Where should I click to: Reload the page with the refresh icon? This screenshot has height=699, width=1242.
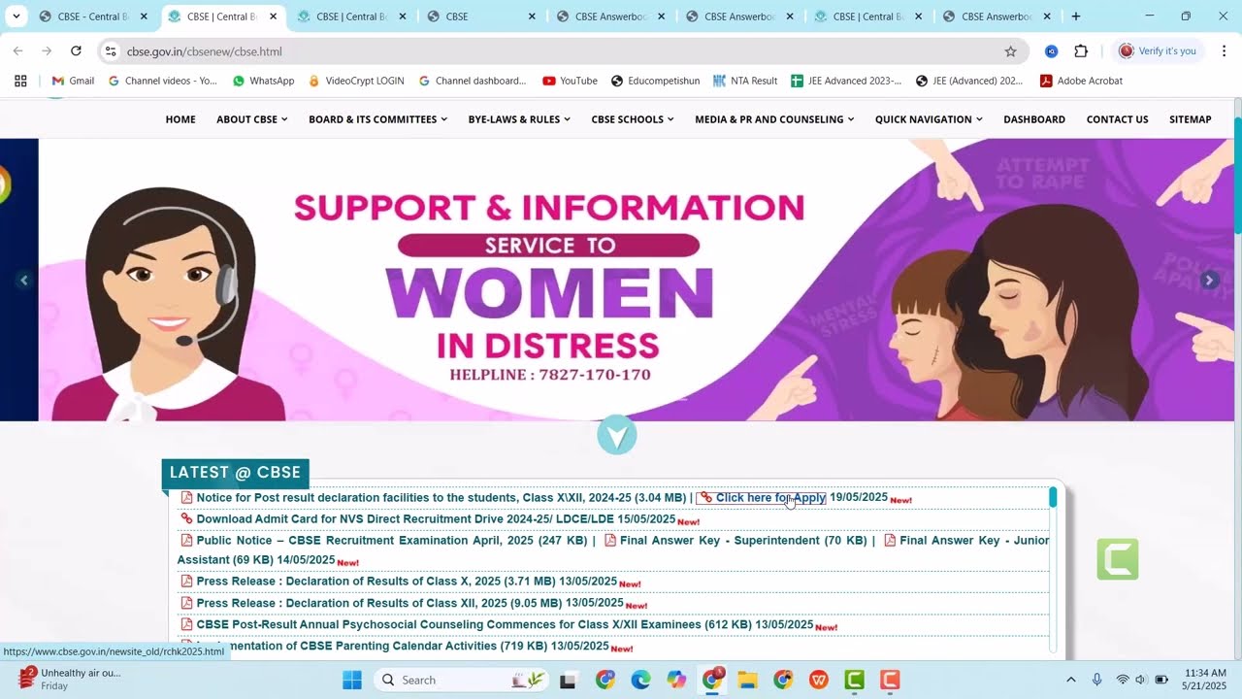click(x=76, y=51)
